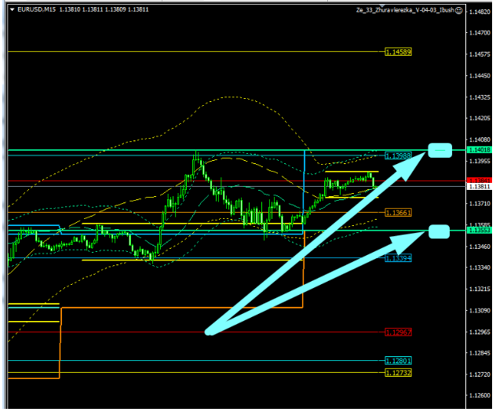Click the upper cyan rounded highlight box
This screenshot has height=412, width=496.
click(x=439, y=150)
